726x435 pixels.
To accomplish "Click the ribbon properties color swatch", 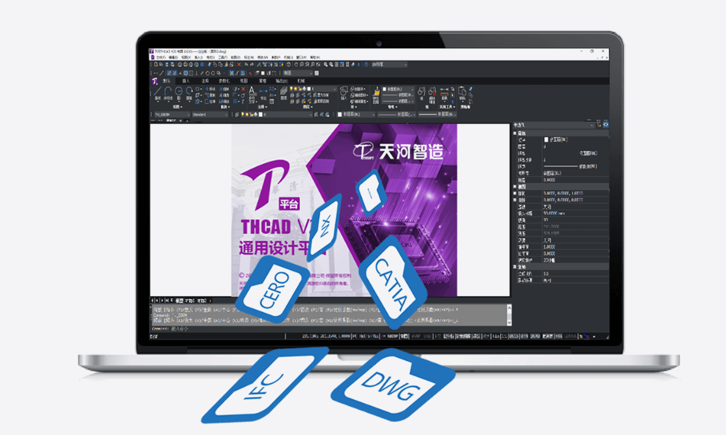I will 384,89.
